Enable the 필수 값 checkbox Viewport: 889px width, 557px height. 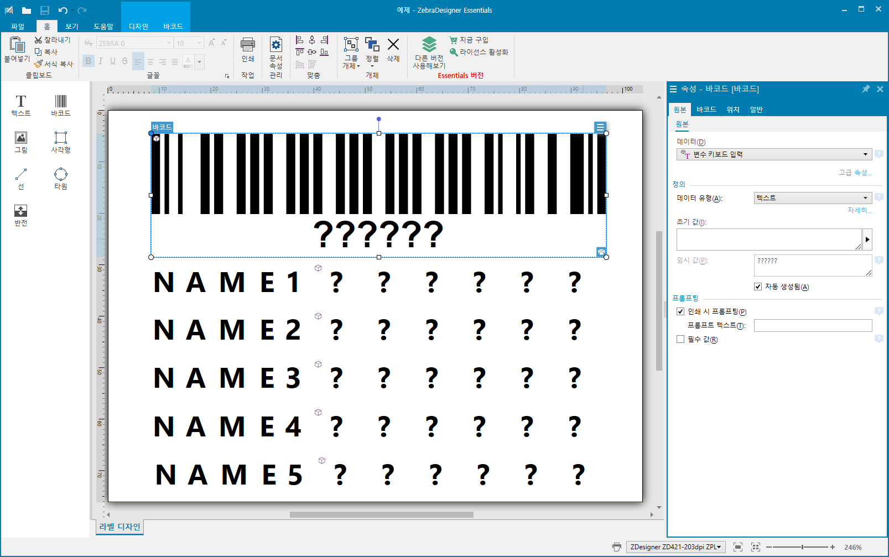tap(680, 339)
